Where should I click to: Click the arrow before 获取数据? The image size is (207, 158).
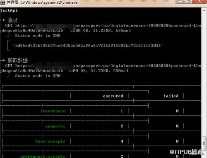(x=2, y=61)
